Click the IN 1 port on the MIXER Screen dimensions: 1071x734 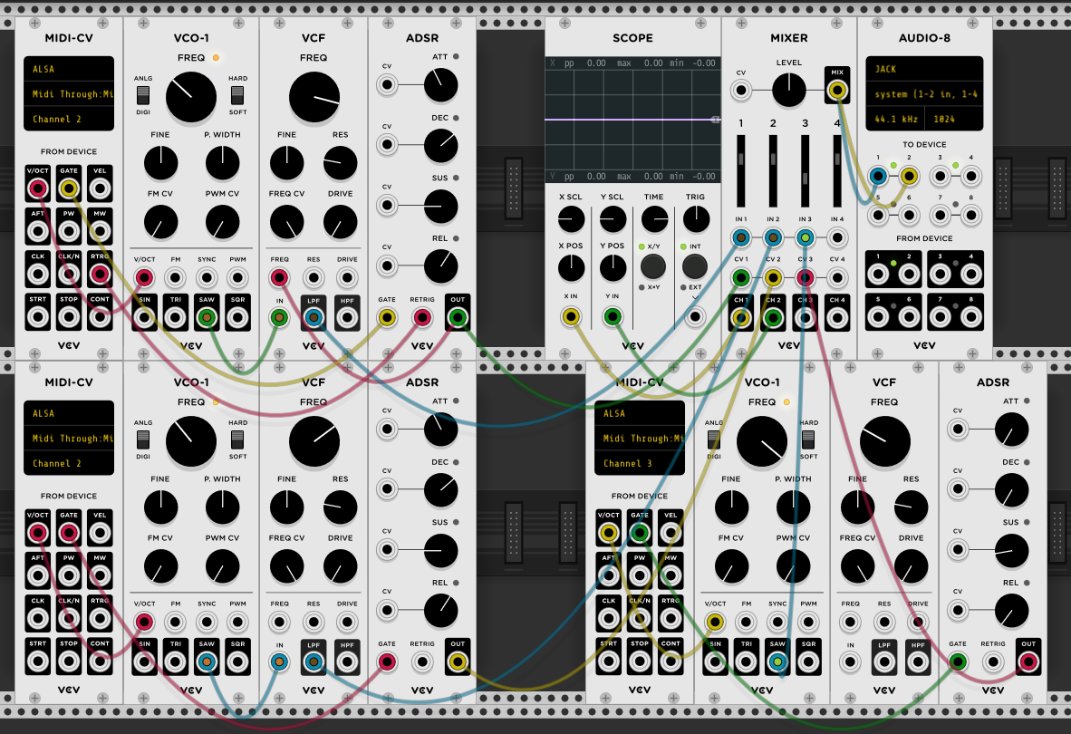coord(741,237)
